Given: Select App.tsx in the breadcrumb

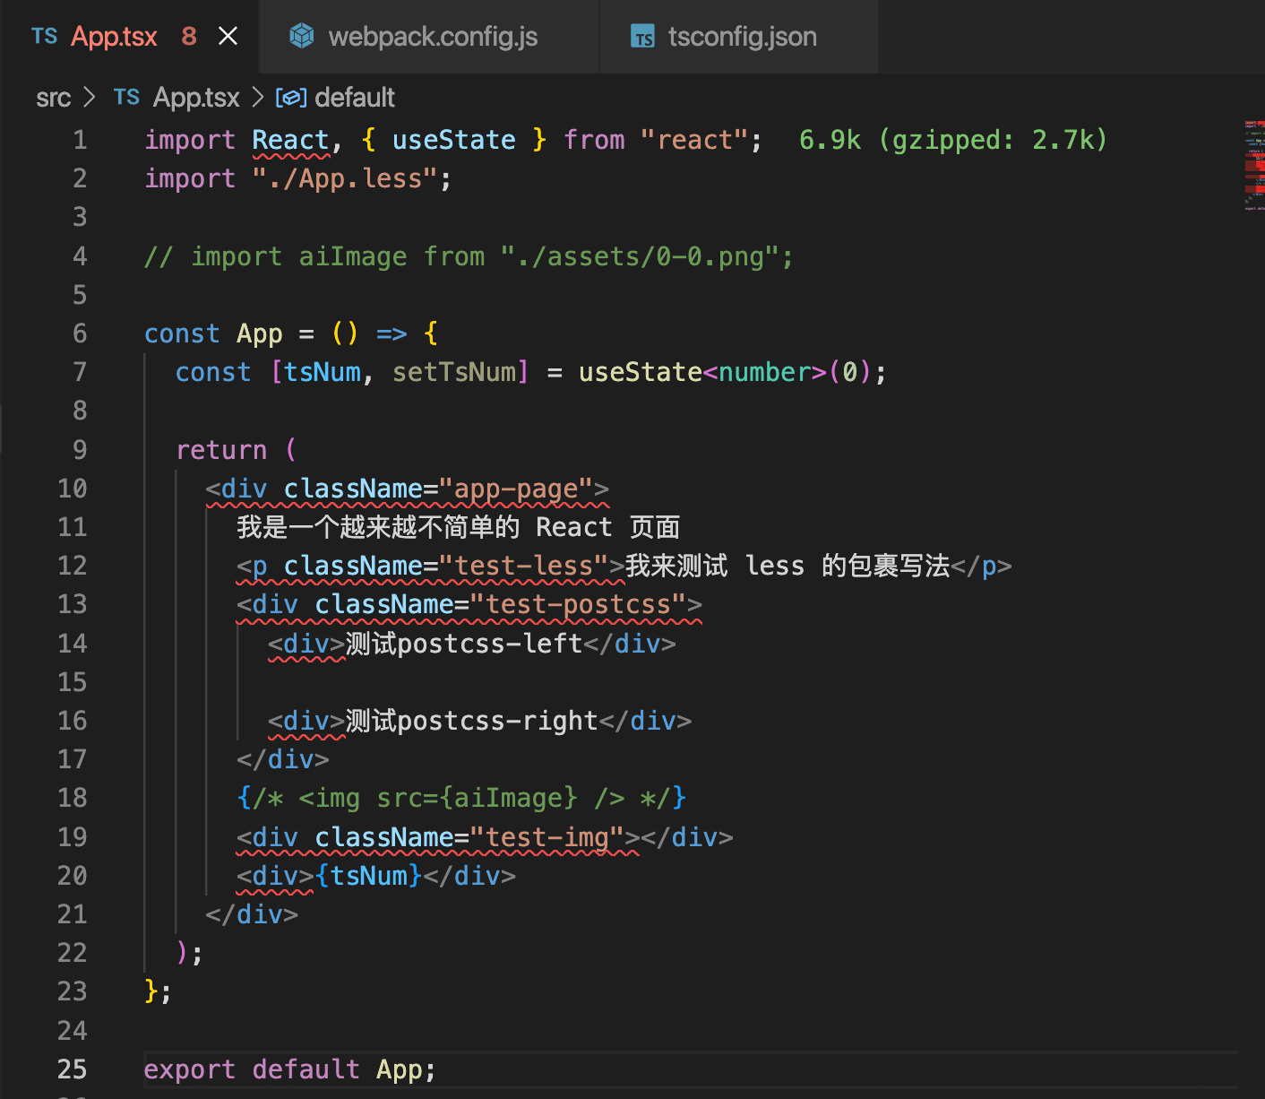Looking at the screenshot, I should pos(196,98).
